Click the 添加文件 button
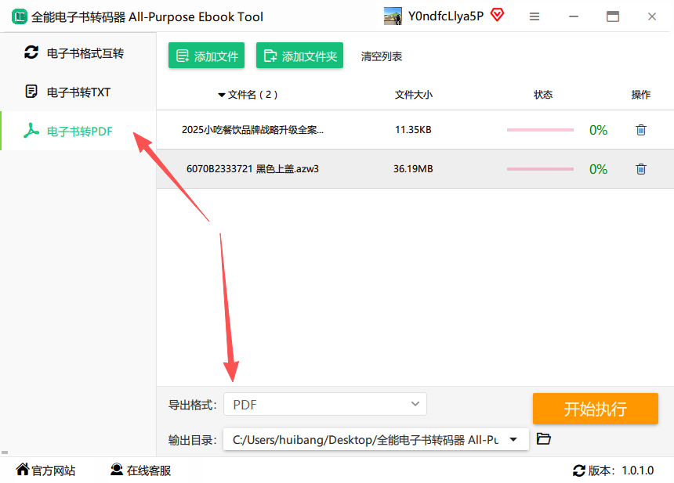Viewport: 674px width, 483px height. coord(206,56)
